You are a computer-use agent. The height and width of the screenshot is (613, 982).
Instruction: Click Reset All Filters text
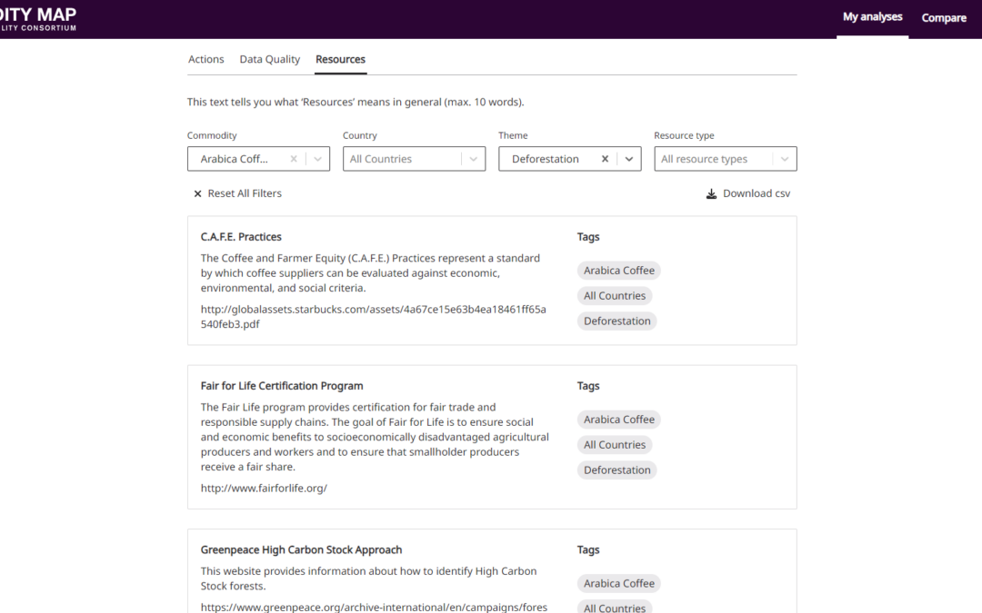[x=245, y=194]
